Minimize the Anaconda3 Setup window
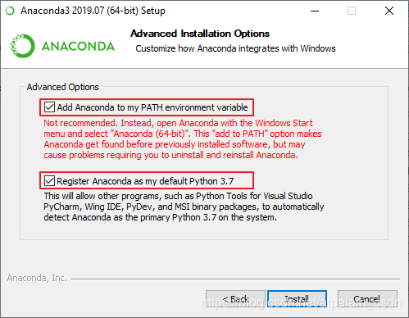The width and height of the screenshot is (409, 318). point(315,11)
